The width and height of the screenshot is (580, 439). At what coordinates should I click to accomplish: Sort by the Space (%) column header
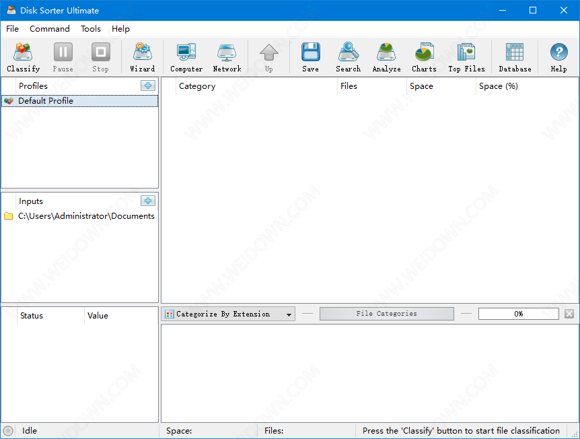tap(527, 86)
